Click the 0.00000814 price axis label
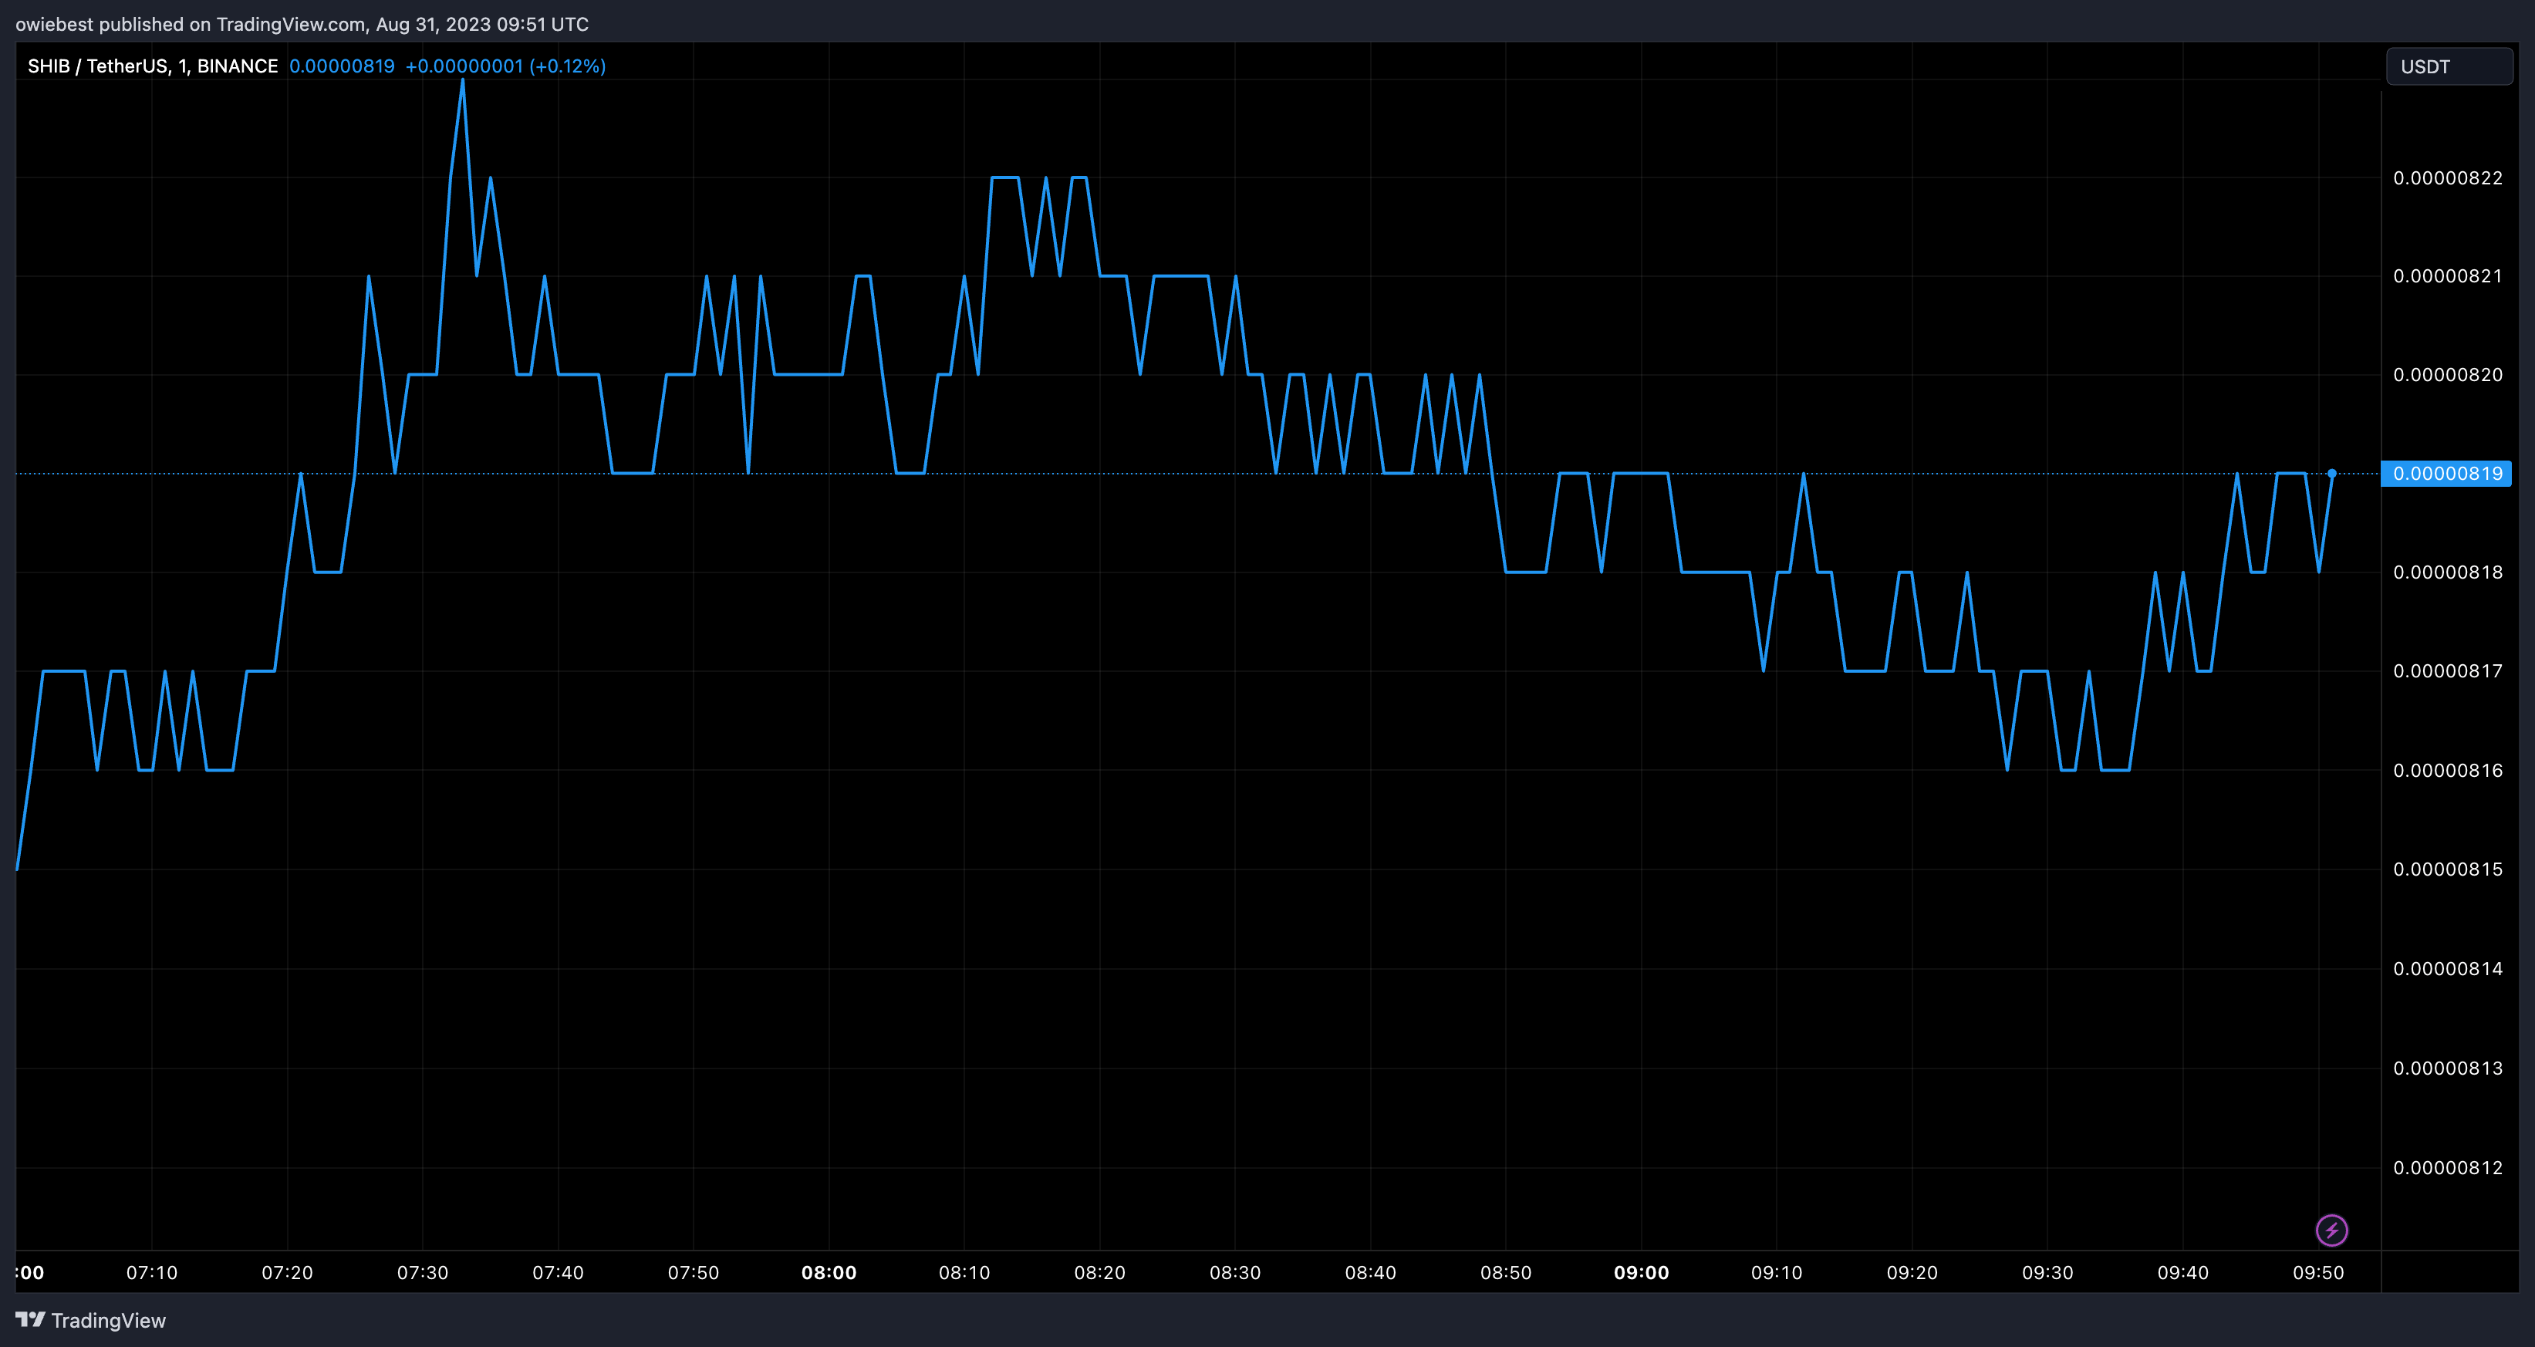This screenshot has width=2535, height=1347. [x=2447, y=969]
